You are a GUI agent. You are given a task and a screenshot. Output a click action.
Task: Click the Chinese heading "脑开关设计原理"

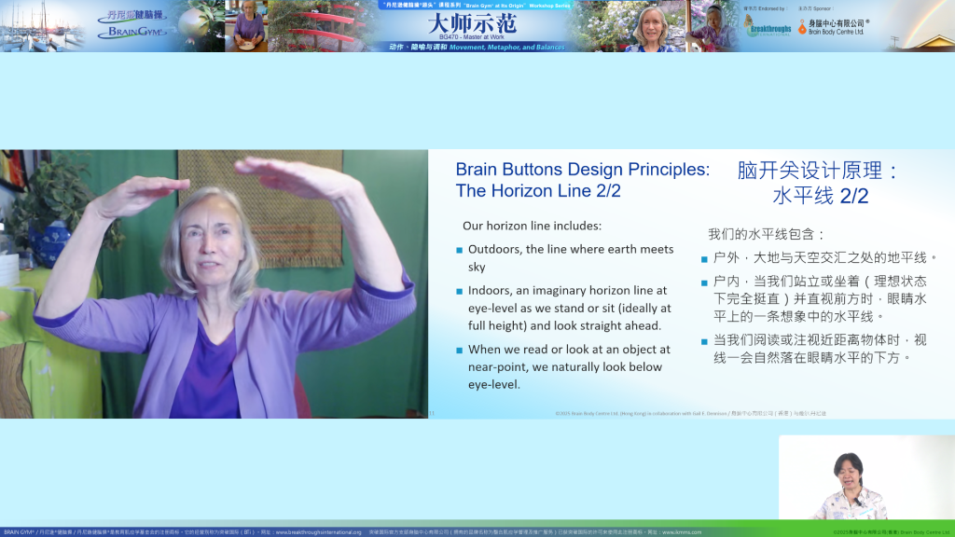817,171
